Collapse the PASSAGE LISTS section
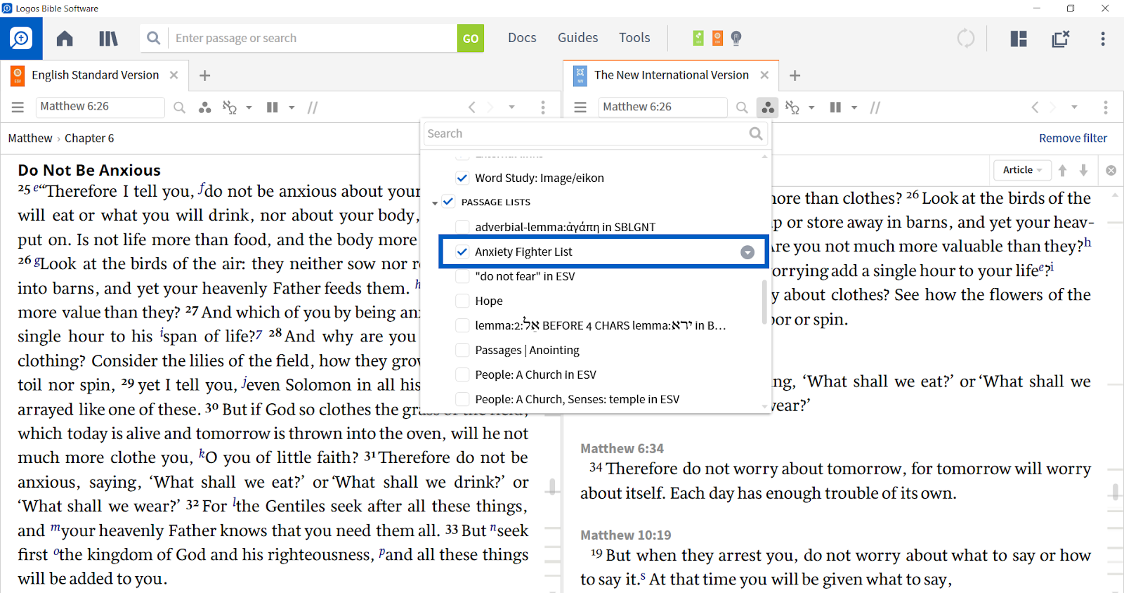1124x593 pixels. (x=435, y=202)
